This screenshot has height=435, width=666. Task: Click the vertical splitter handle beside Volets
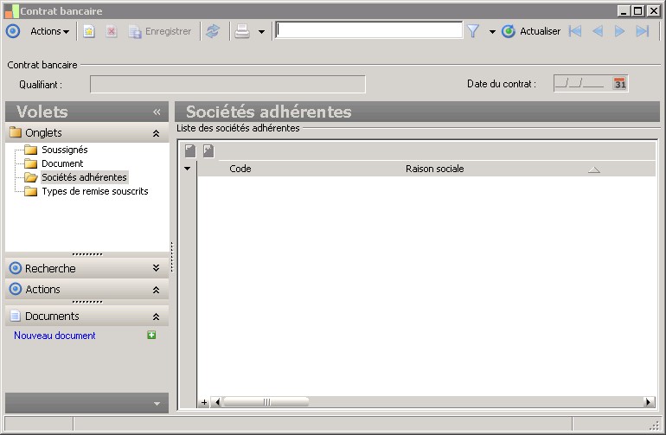(x=171, y=257)
